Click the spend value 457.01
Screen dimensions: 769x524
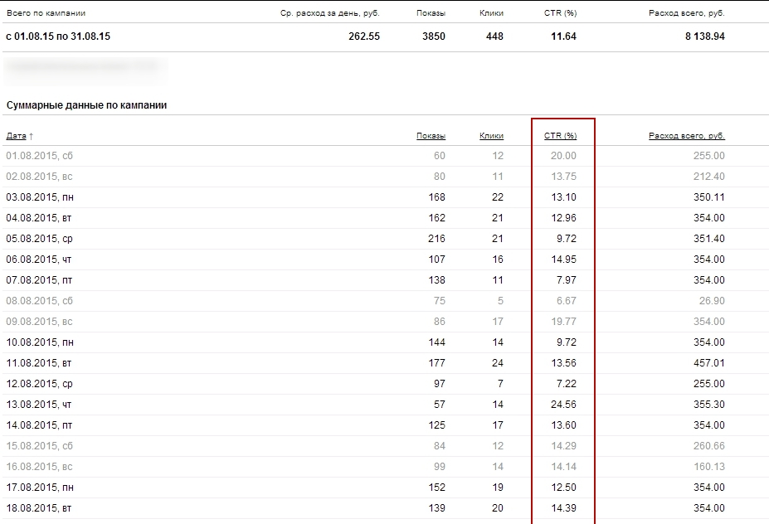click(708, 362)
